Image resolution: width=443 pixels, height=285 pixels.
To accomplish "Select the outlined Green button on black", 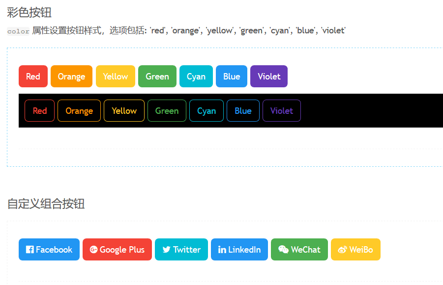I will click(x=167, y=111).
